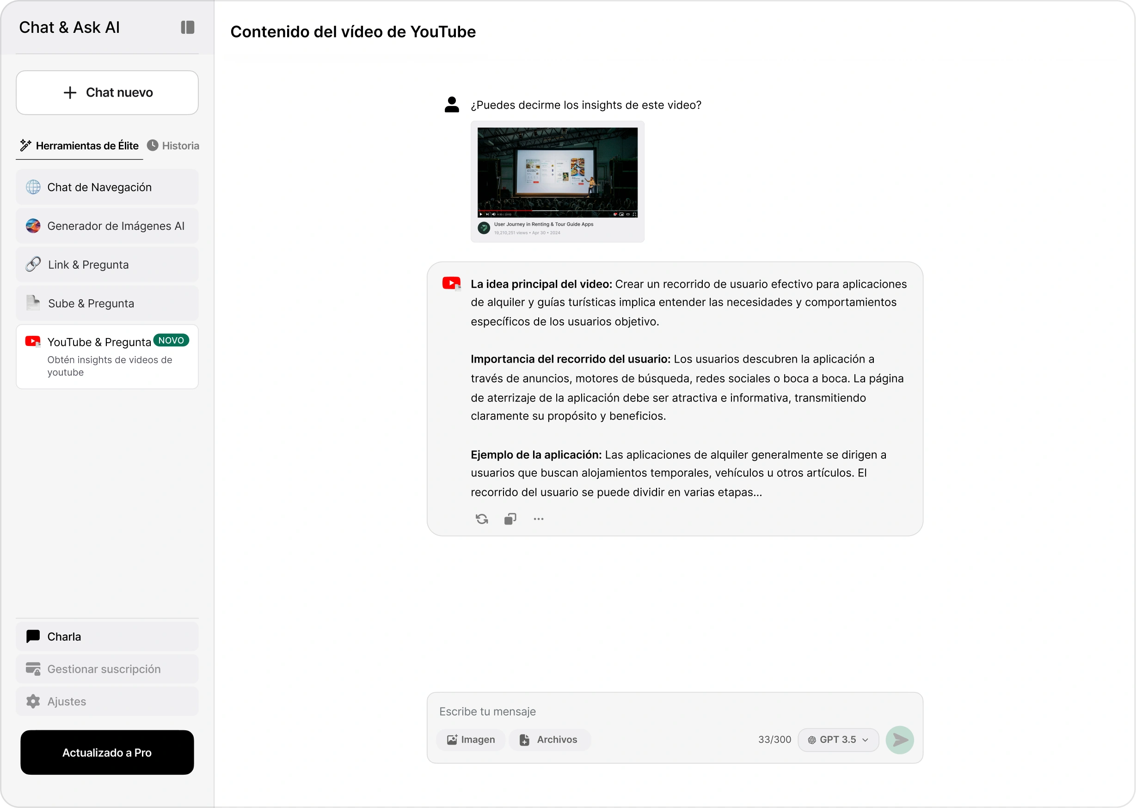The width and height of the screenshot is (1136, 808).
Task: Select Link & Pregunta tool
Action: click(x=107, y=265)
